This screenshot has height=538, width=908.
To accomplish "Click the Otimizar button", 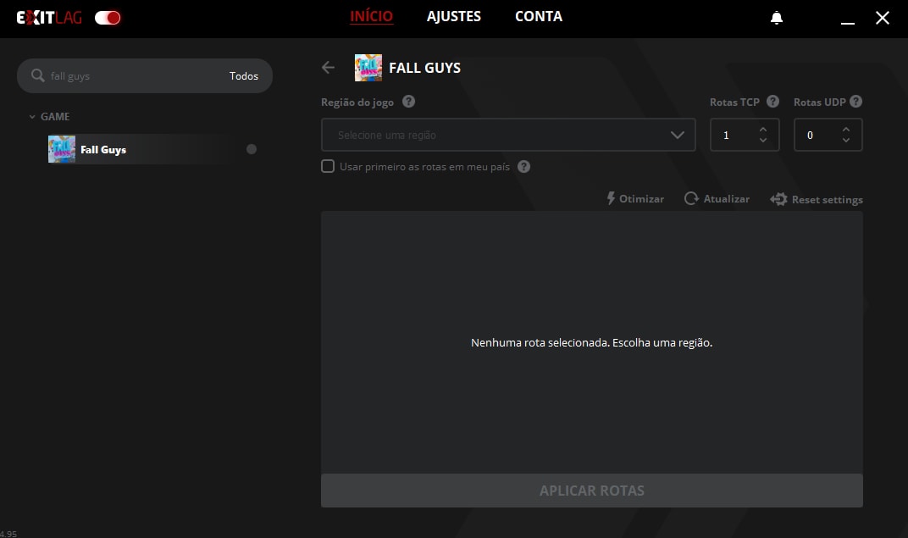I will click(635, 199).
